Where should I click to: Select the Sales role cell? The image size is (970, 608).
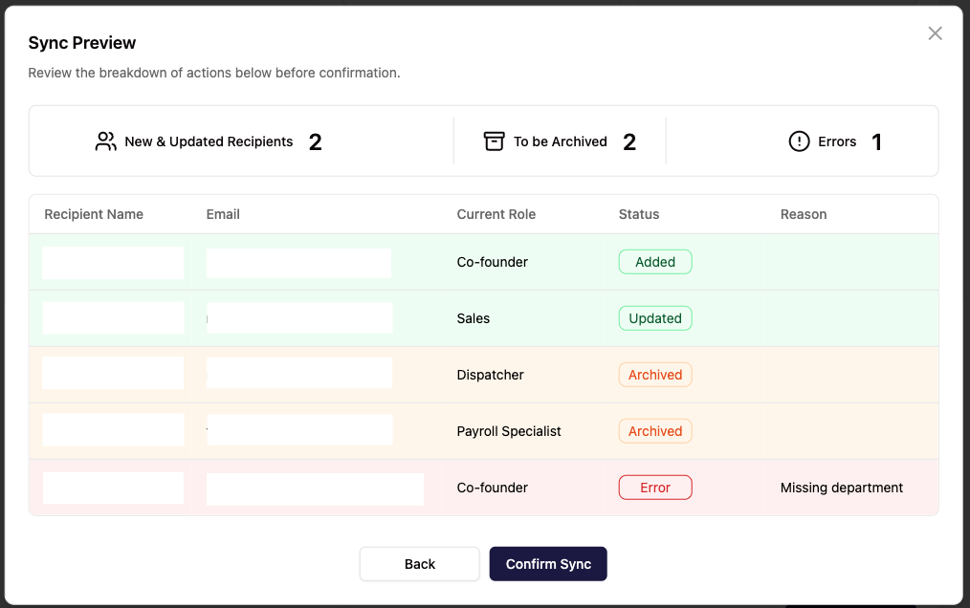(474, 318)
